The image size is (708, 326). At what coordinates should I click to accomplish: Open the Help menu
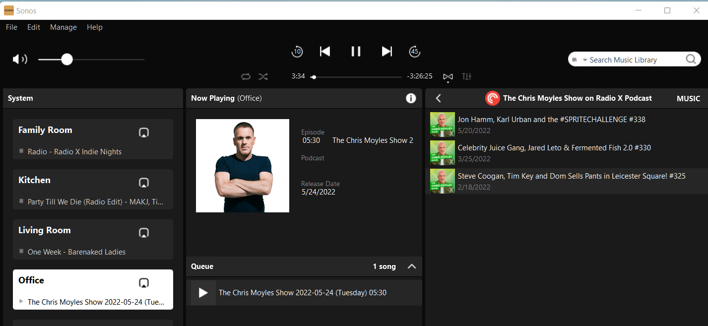(95, 27)
